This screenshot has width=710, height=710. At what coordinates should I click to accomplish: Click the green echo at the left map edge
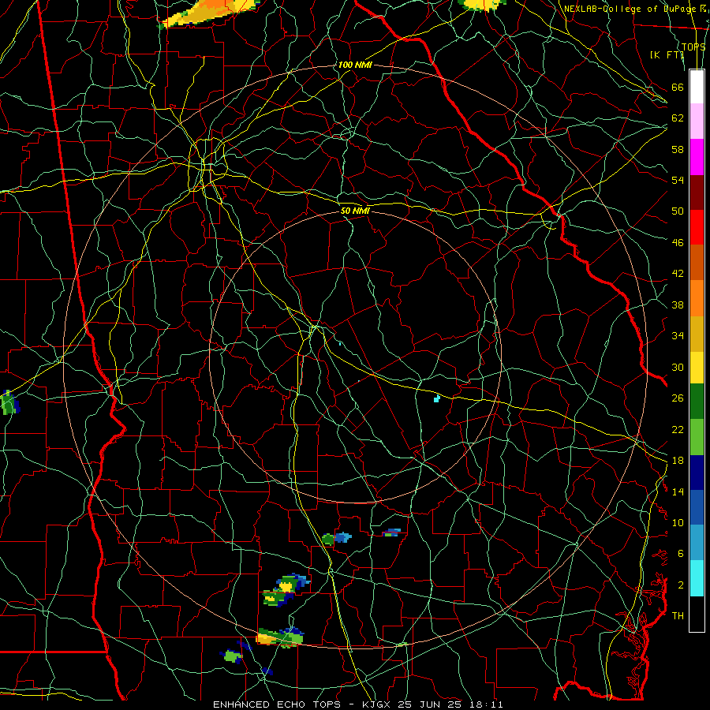[x=9, y=402]
